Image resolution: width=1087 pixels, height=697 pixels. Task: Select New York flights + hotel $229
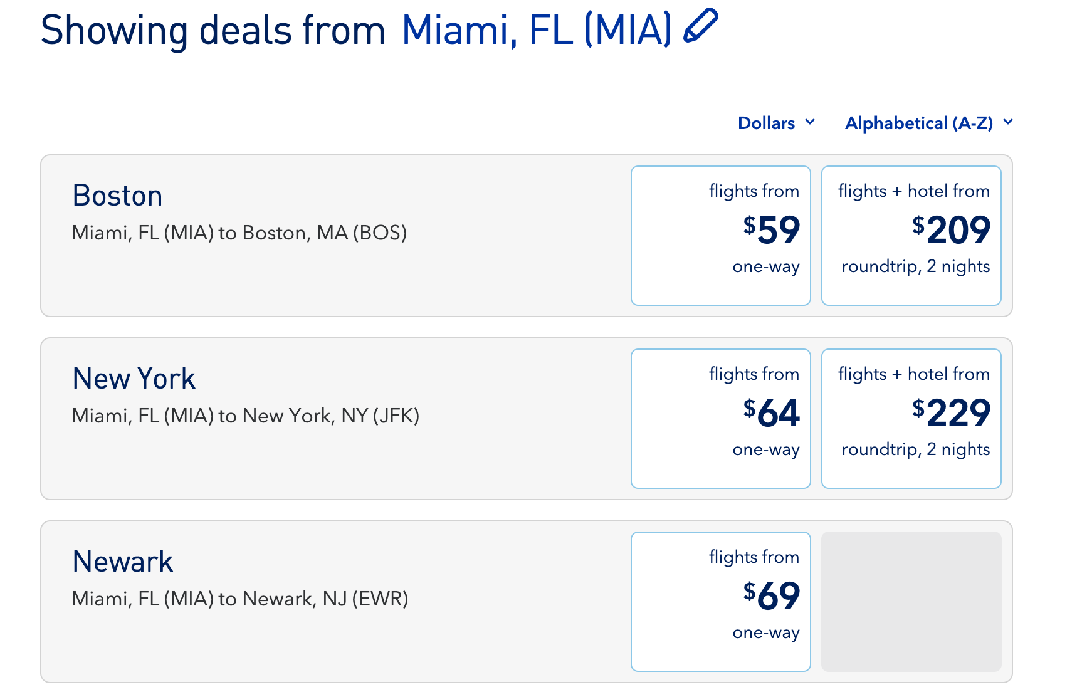[911, 419]
